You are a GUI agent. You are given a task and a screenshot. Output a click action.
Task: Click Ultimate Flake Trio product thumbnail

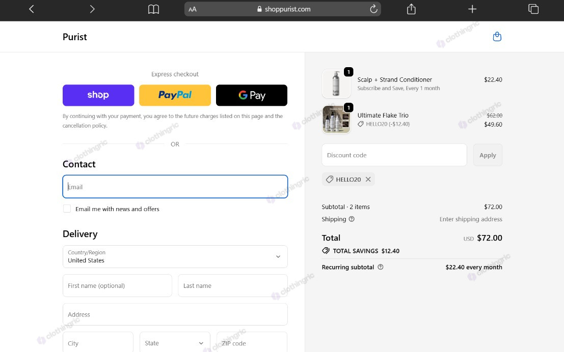coord(336,119)
